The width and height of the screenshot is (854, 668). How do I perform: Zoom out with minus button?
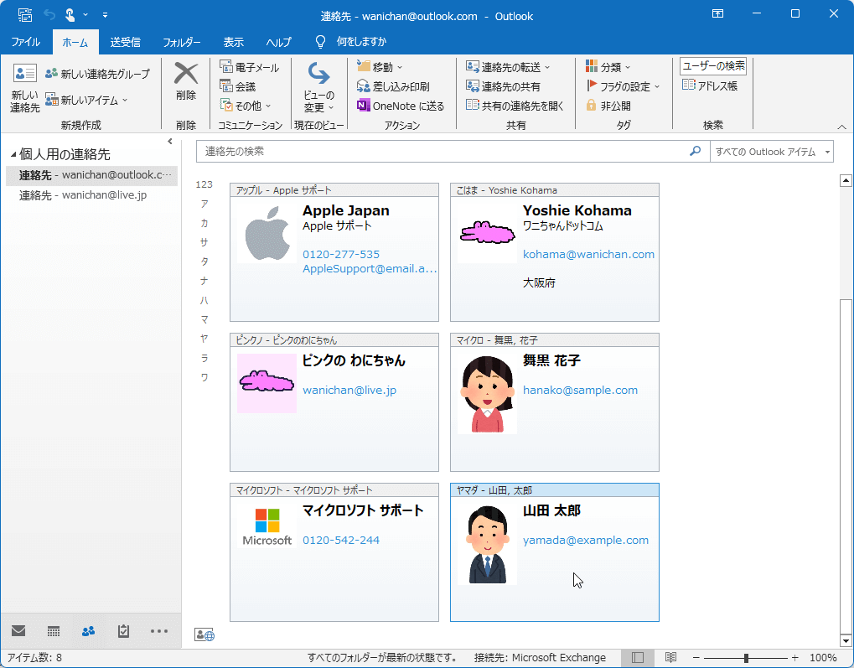696,658
